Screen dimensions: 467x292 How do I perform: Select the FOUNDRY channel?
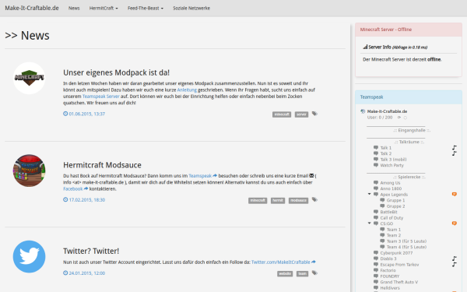point(390,276)
